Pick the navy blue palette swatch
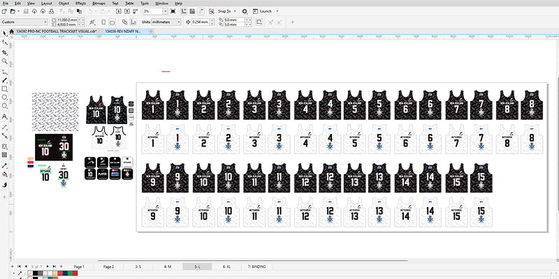The image size is (559, 279). coord(65,273)
